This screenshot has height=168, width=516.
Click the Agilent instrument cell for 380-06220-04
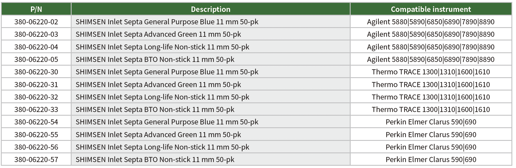431,47
